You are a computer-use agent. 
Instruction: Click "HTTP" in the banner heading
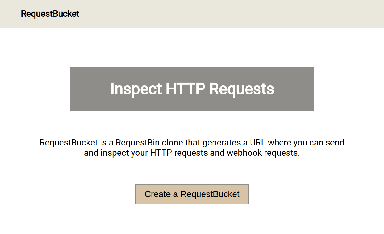click(185, 89)
